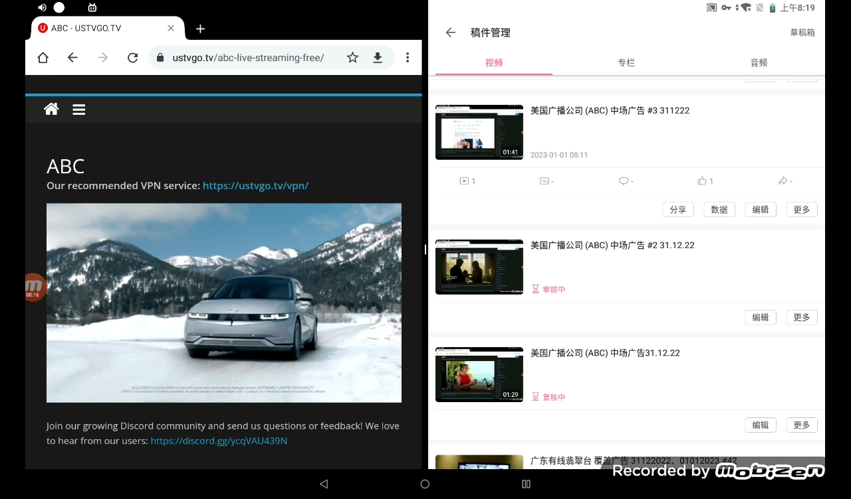Reload the ustvgo.tv page
Image resolution: width=851 pixels, height=499 pixels.
click(132, 58)
